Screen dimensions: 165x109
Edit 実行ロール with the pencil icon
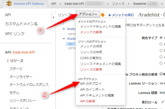[162, 102]
